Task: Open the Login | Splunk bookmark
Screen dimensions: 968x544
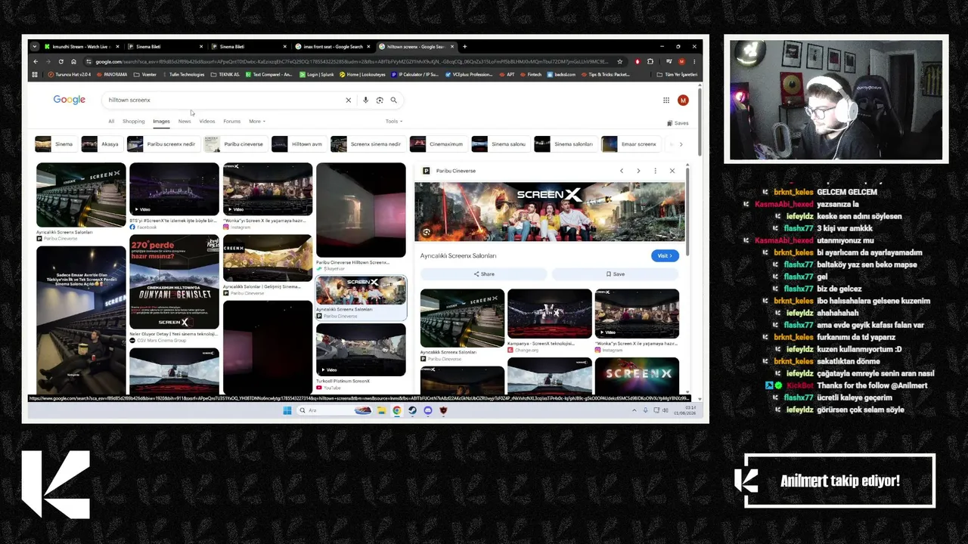Action: pyautogui.click(x=317, y=75)
